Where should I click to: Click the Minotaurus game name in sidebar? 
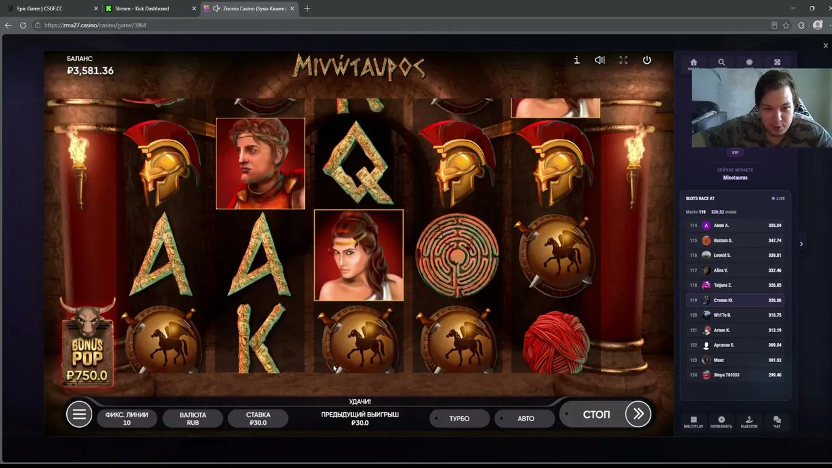coord(735,177)
